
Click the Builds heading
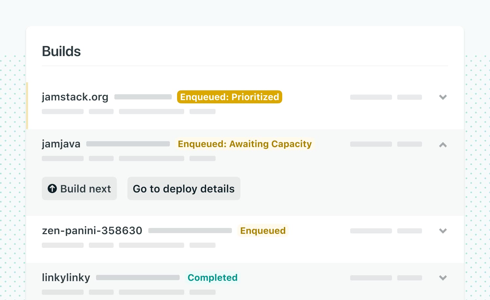61,51
